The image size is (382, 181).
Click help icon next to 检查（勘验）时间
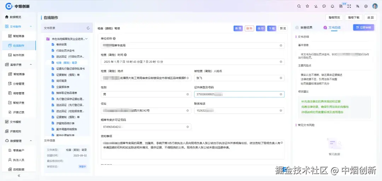coord(126,55)
